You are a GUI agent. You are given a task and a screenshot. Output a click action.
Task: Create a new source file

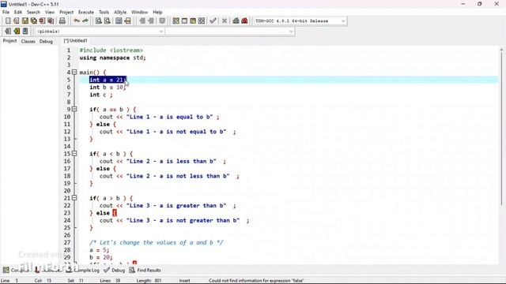[8, 21]
